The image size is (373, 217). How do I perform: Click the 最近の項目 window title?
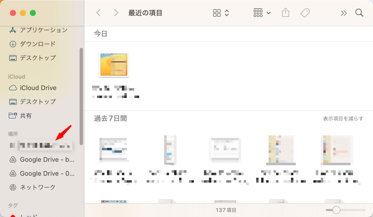tap(145, 13)
